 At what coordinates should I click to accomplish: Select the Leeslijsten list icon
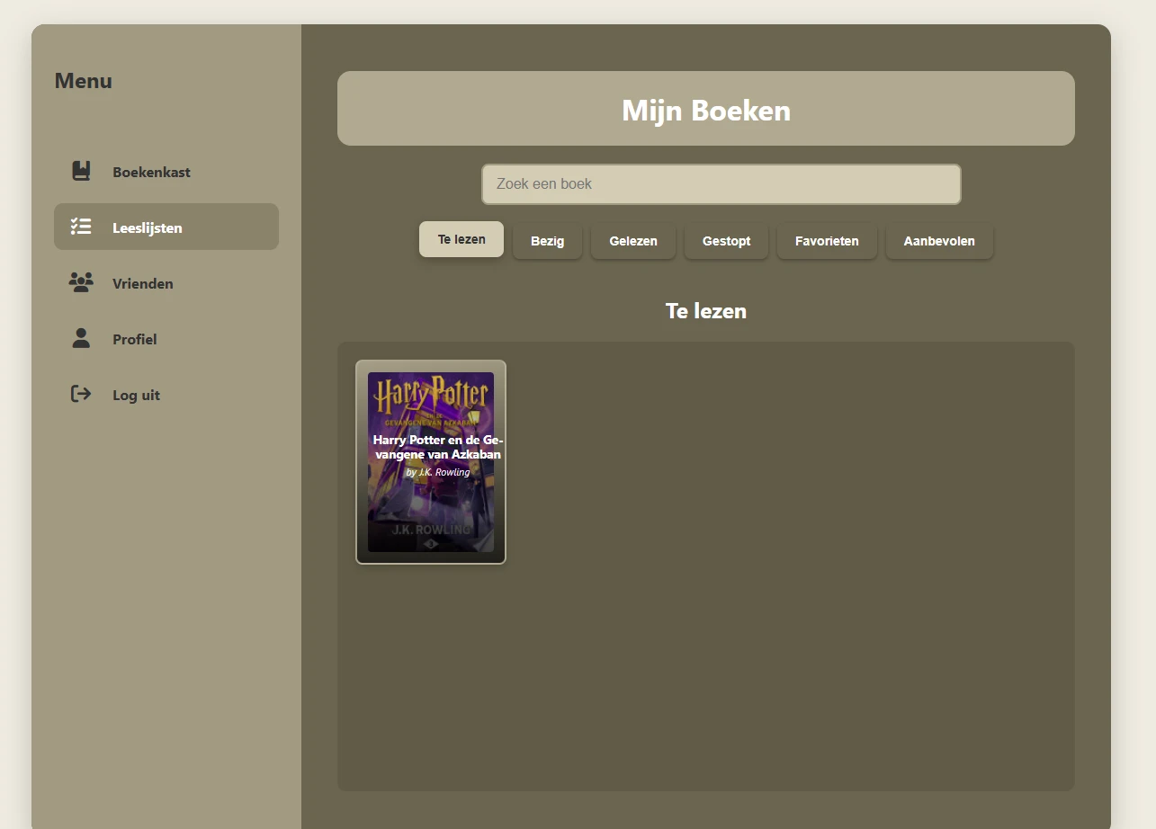click(x=81, y=227)
